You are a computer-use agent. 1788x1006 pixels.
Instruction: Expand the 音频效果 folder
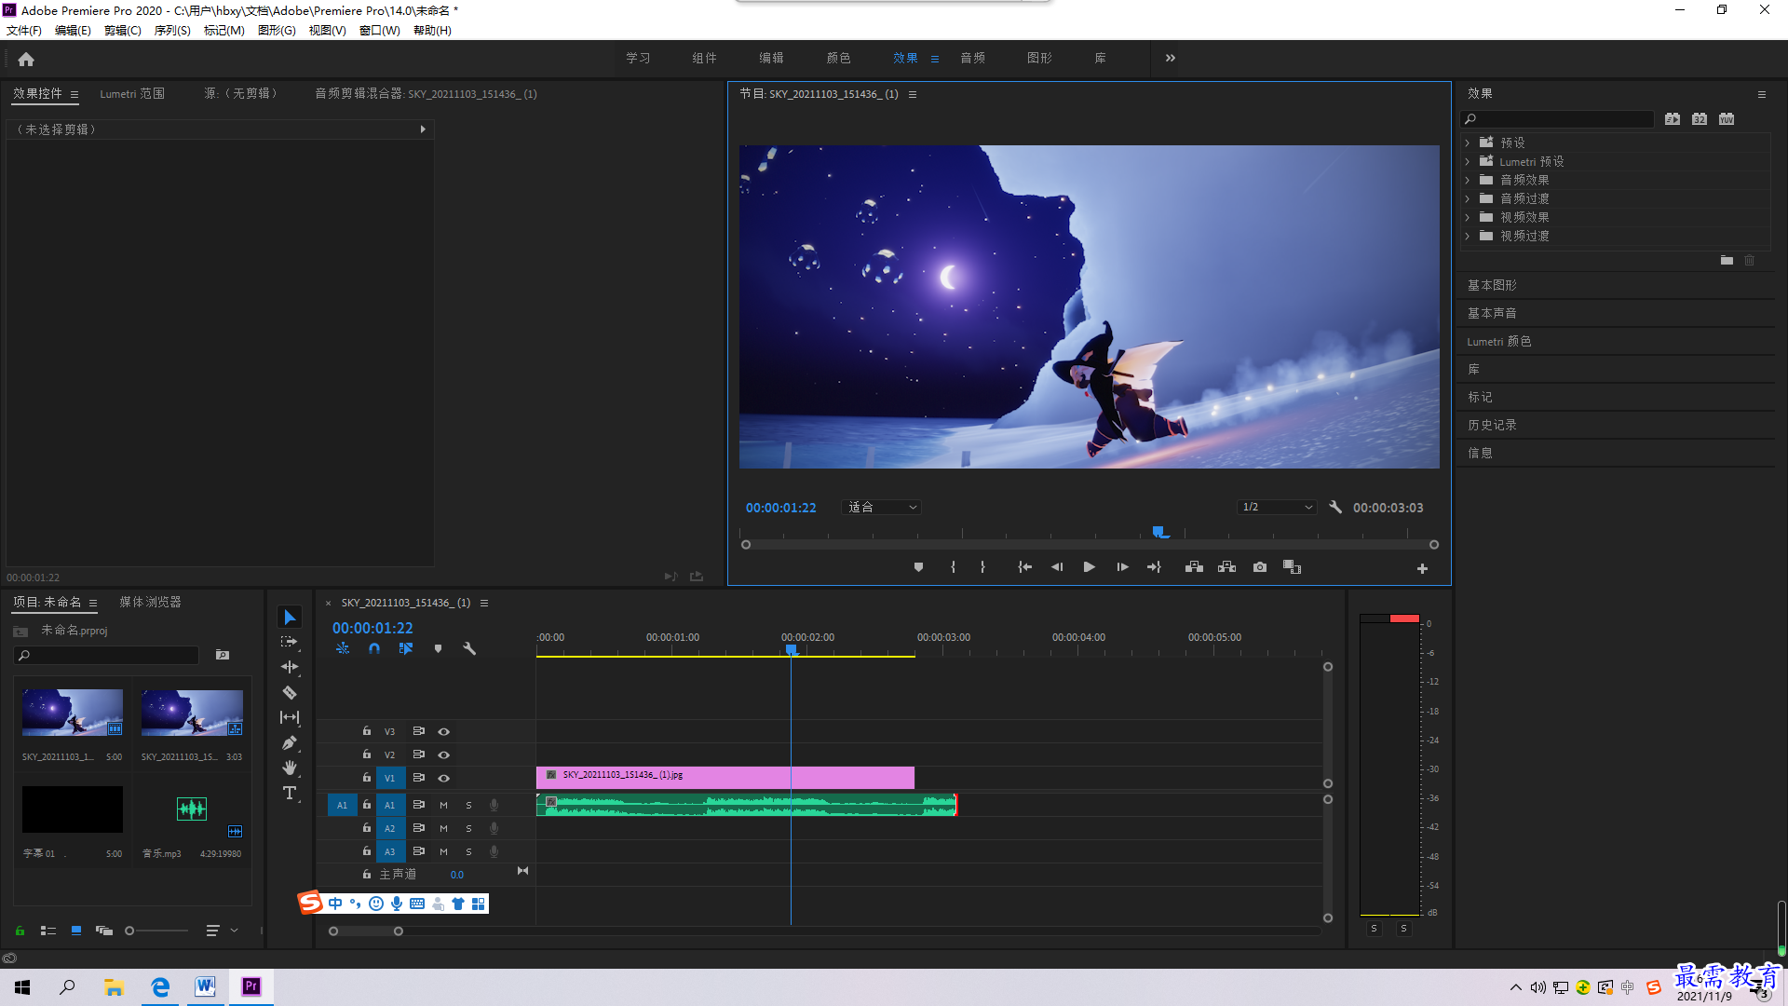tap(1468, 180)
